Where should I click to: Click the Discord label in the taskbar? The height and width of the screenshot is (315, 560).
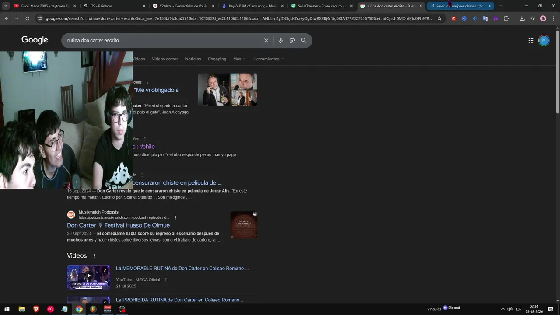pos(451,308)
